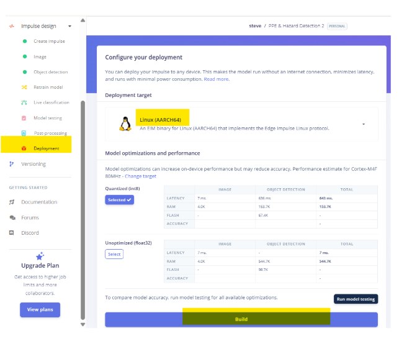
Task: Click the Quantized (int8) heading
Action: pyautogui.click(x=122, y=189)
